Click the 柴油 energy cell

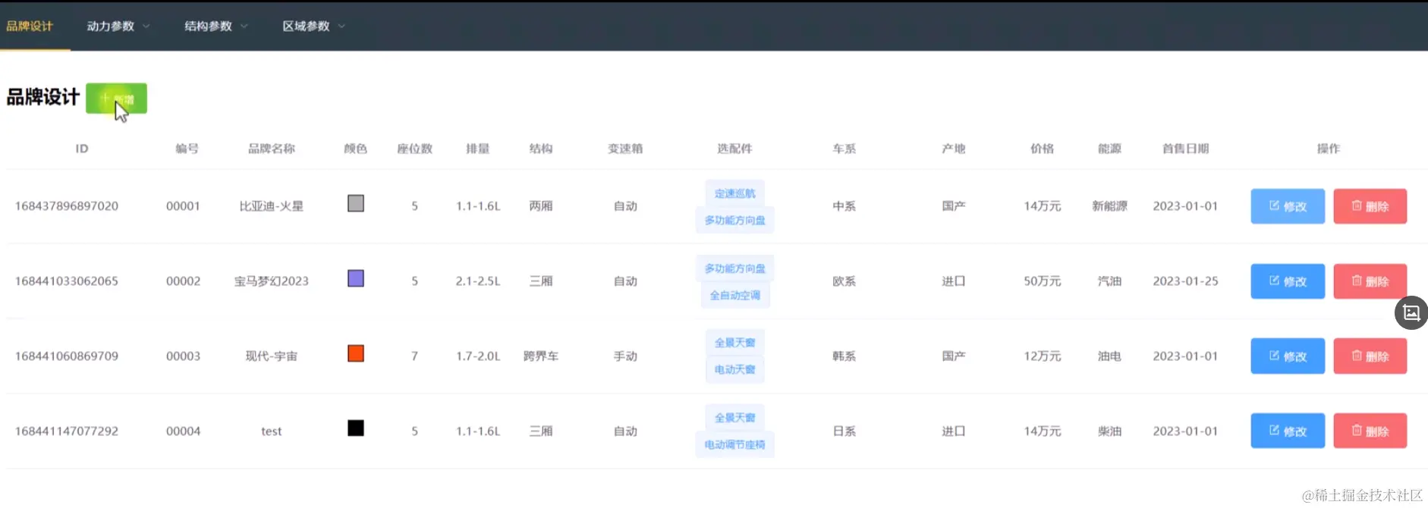click(1110, 431)
